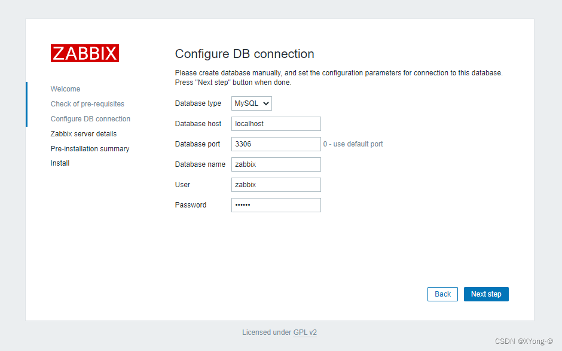
Task: Select Check of pre-requisites step
Action: point(87,104)
